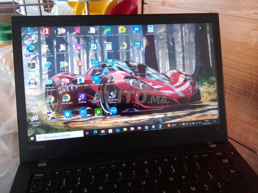Show the 24°C weather widget in taskbar
258x193 pixels.
tap(172, 125)
